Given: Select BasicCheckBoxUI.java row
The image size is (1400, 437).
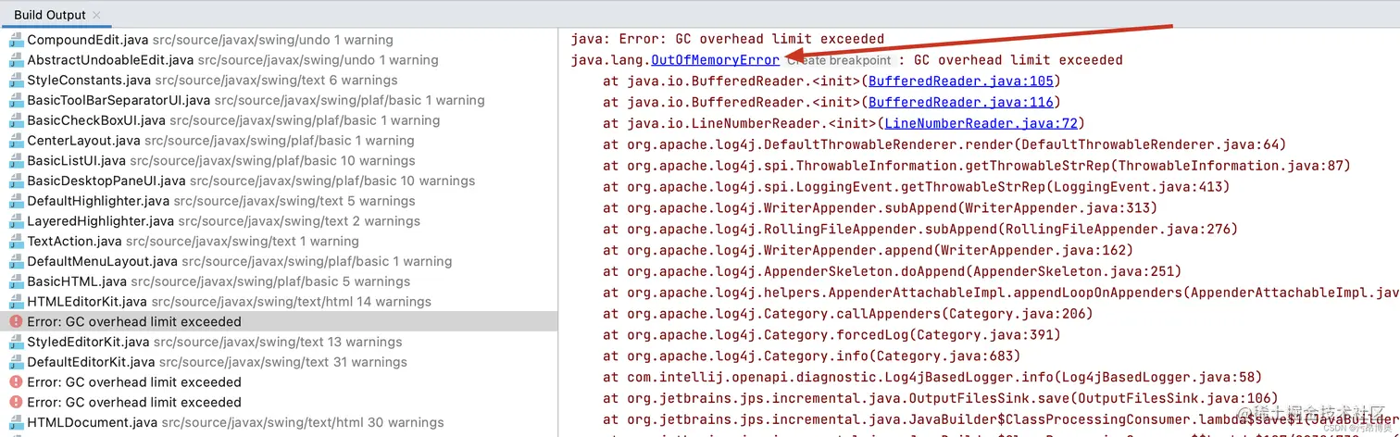Looking at the screenshot, I should (280, 120).
